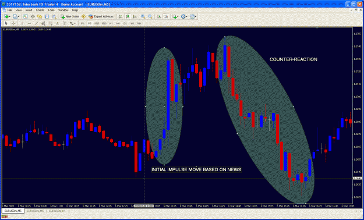Image resolution: width=364 pixels, height=220 pixels.
Task: Switch to M30 timeframe
Action: pyautogui.click(x=104, y=23)
